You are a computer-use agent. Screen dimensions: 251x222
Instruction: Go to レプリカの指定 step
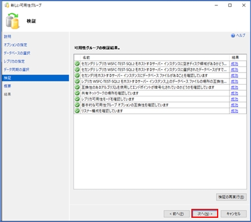tap(14, 61)
